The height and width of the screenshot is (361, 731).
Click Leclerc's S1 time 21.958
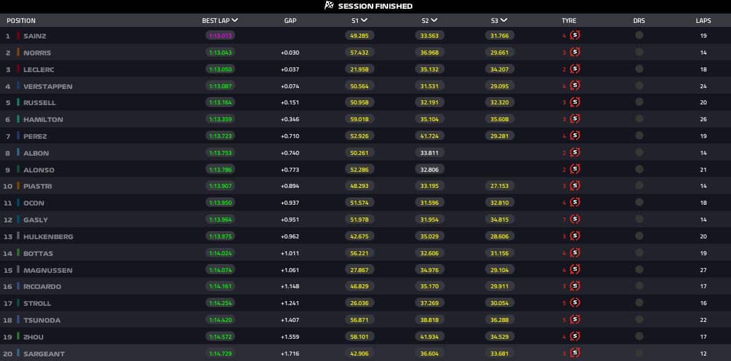[x=360, y=69]
